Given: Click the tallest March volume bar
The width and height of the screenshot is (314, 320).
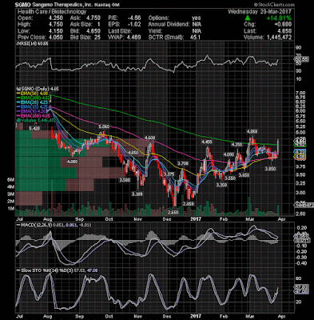Looking at the screenshot, I should point(249,206).
